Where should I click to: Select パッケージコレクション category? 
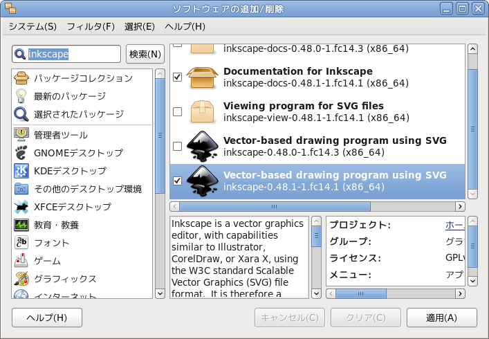pyautogui.click(x=82, y=78)
